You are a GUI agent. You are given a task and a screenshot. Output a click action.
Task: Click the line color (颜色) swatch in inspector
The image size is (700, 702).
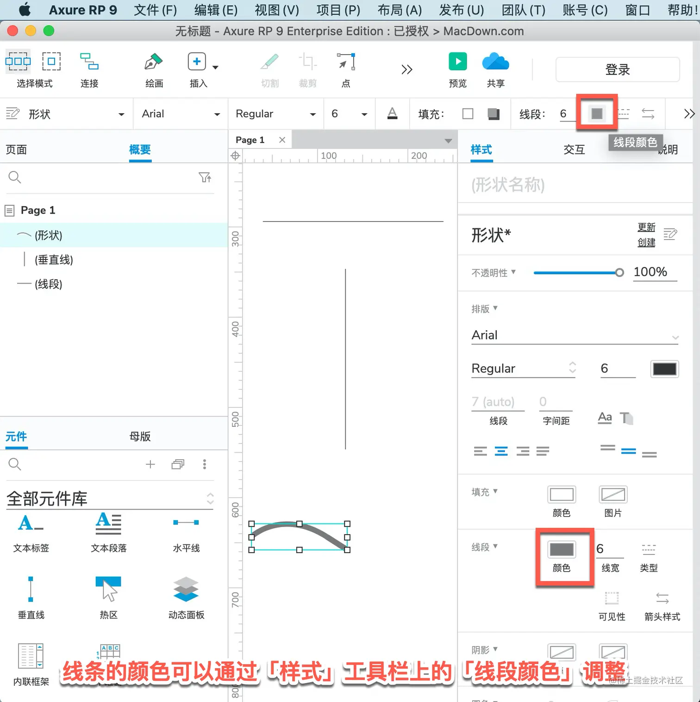(x=562, y=549)
